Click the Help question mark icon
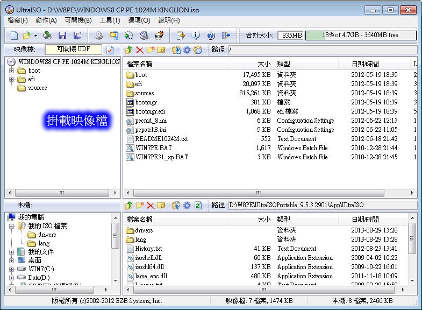The image size is (422, 310). click(x=211, y=36)
